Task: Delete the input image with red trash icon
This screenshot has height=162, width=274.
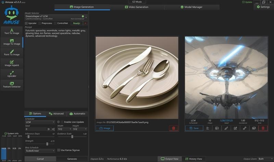Action: pos(173,128)
